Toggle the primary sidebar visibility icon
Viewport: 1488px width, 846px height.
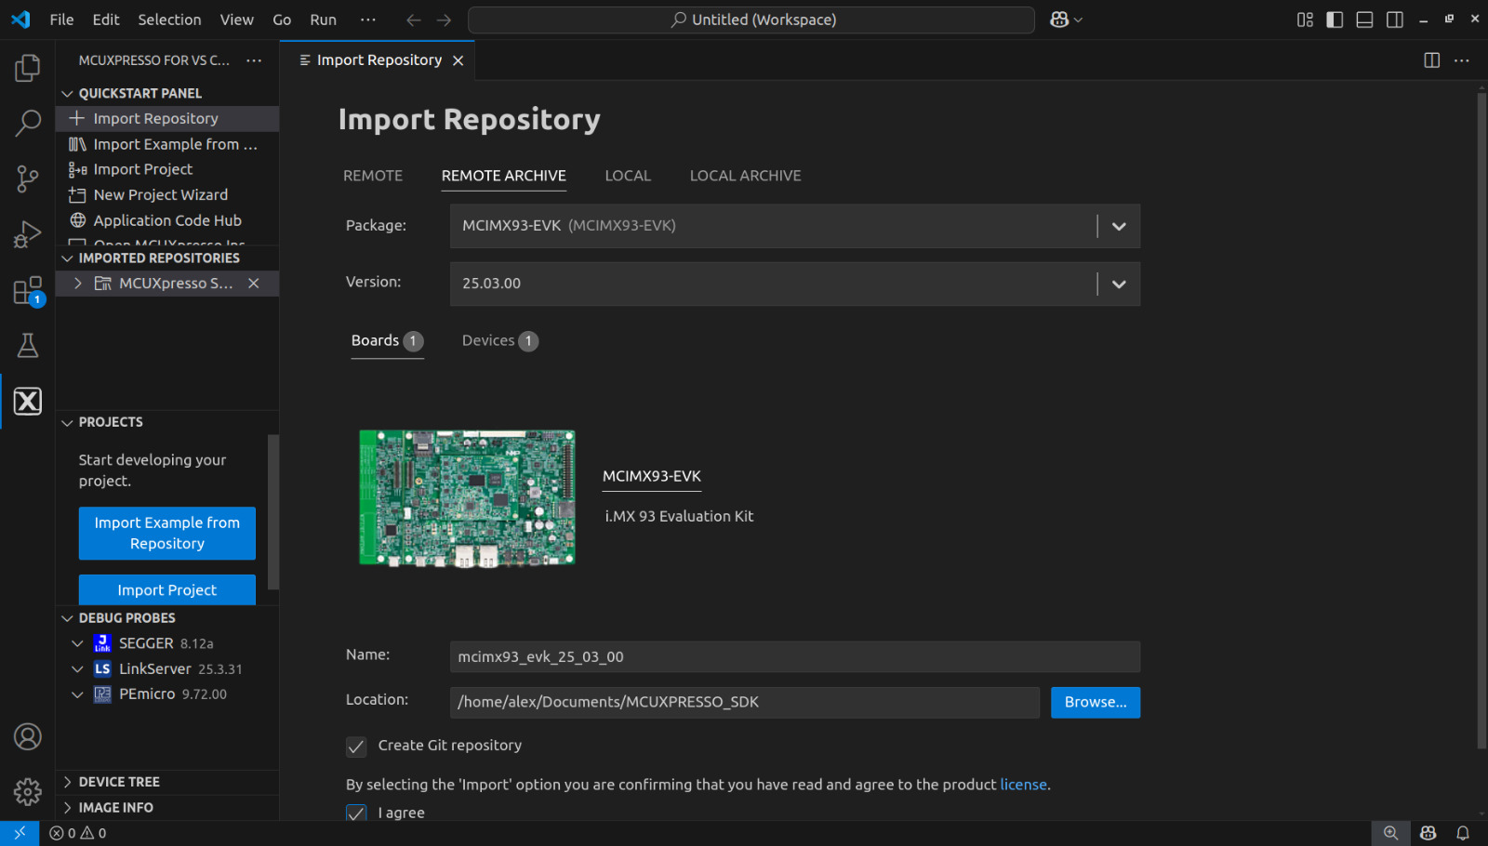[1335, 19]
